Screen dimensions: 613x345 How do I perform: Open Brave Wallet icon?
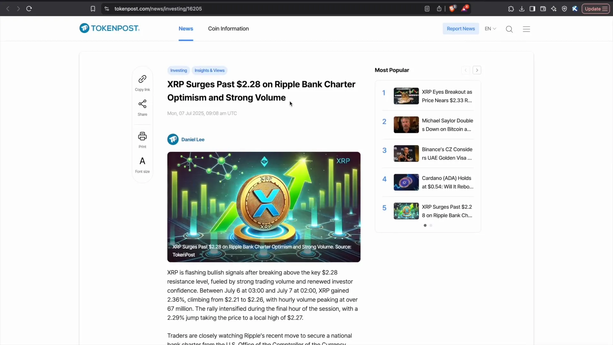point(543,9)
